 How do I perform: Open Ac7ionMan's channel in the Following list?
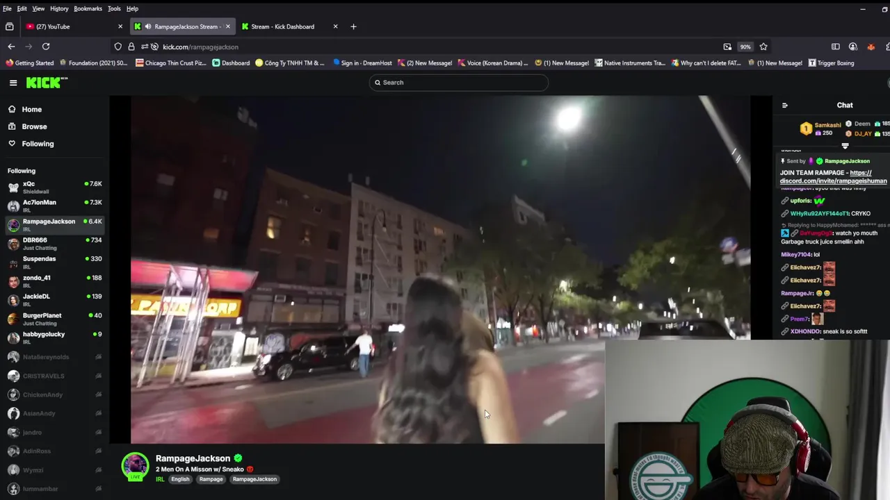point(54,206)
